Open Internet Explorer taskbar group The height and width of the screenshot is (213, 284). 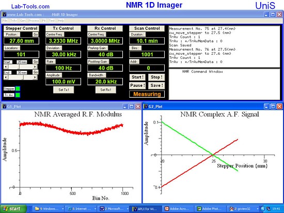pyautogui.click(x=81, y=209)
